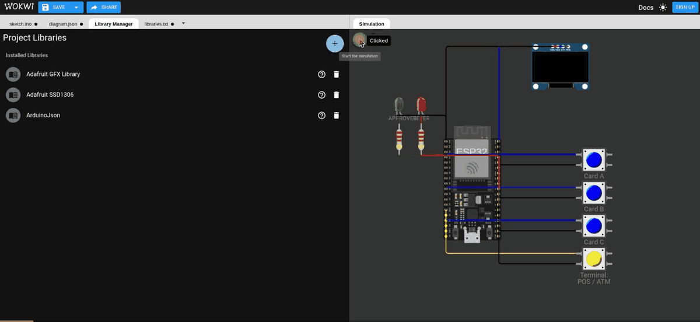Click the ArduinoJson book icon

coord(13,116)
